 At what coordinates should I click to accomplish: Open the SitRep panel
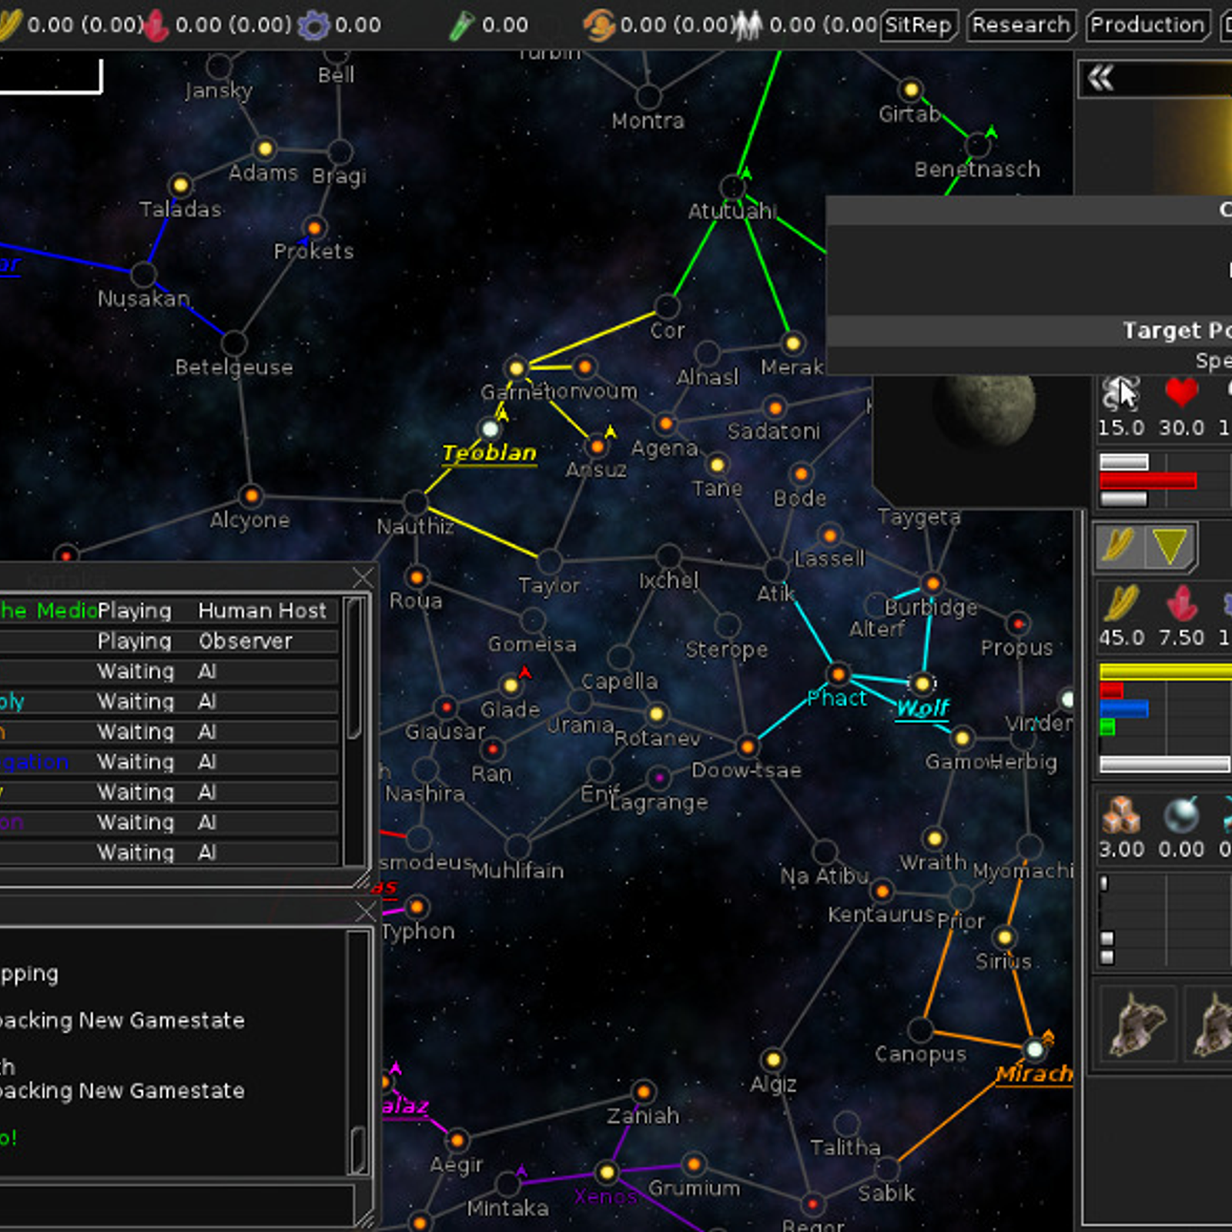(919, 25)
